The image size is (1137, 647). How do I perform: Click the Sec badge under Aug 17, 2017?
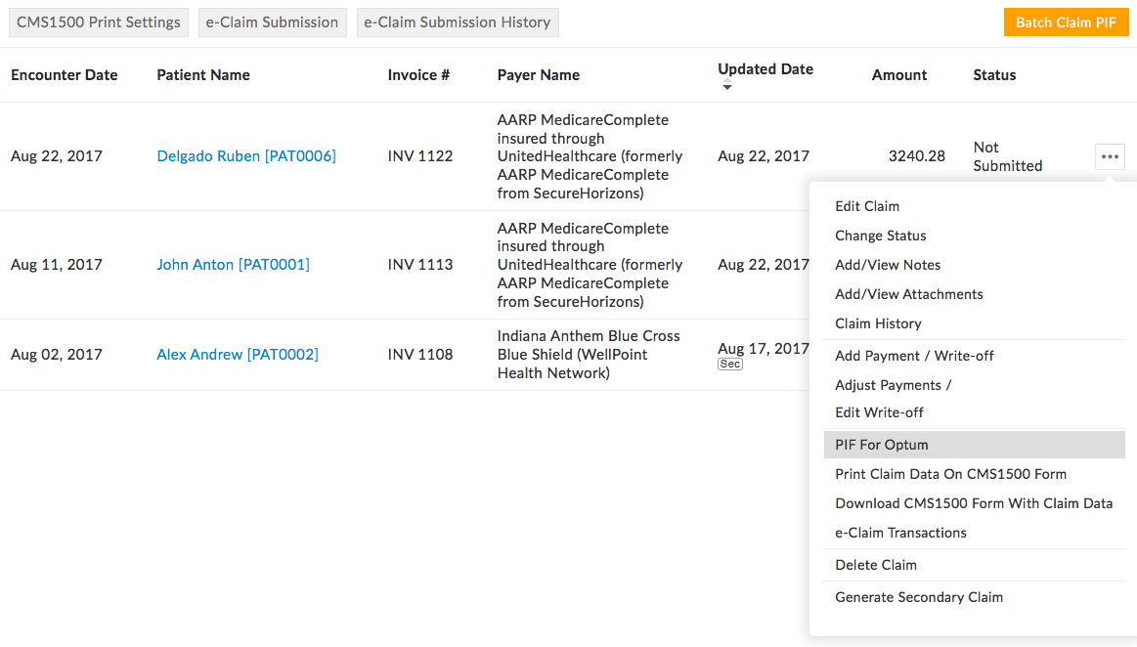(729, 365)
